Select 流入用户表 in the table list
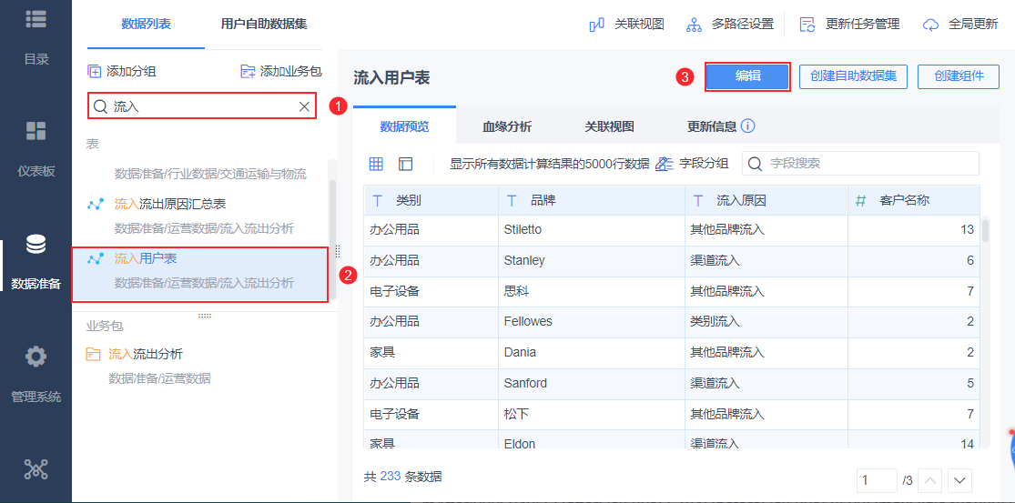The image size is (1015, 503). 200,274
